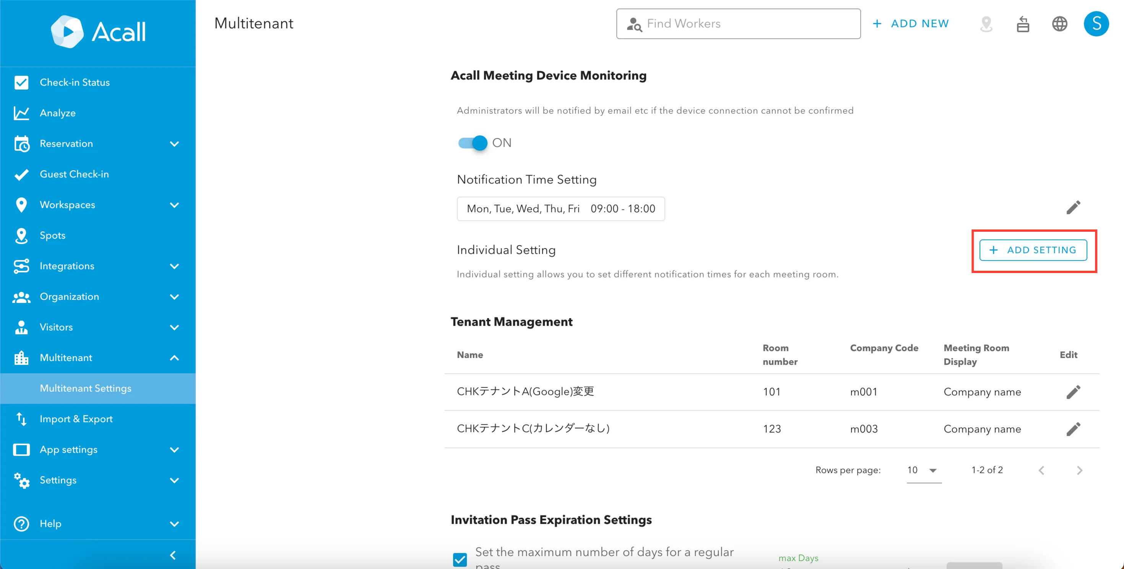
Task: Edit tenant with room number 101
Action: tap(1073, 392)
